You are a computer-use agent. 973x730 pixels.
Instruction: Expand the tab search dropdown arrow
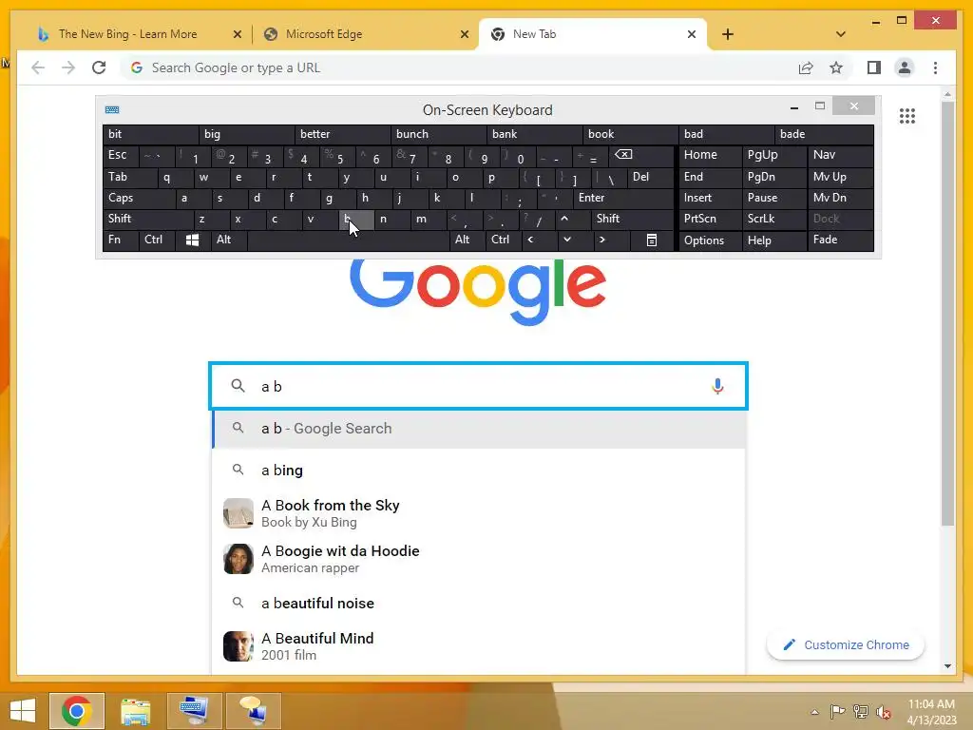point(841,34)
